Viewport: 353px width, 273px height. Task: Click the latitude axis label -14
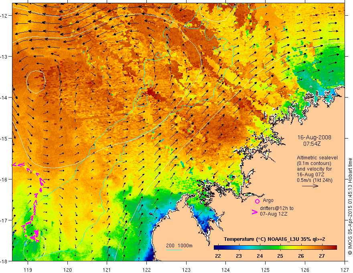[x=4, y=98]
